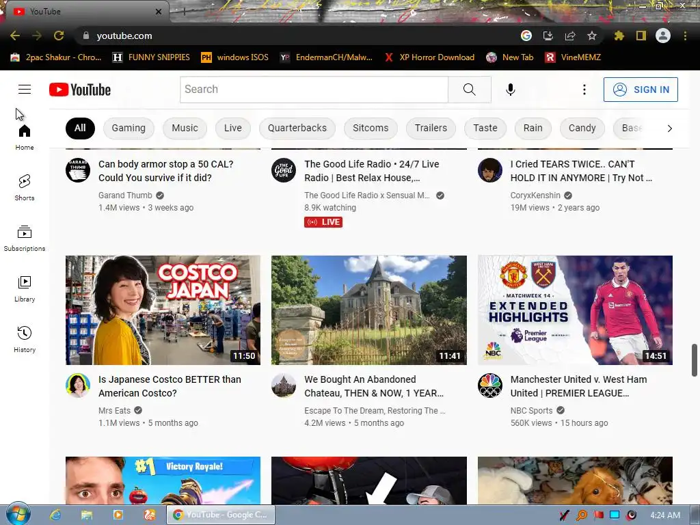Open 2pac Shakur bookmark
Image resolution: width=700 pixels, height=525 pixels.
coord(56,57)
